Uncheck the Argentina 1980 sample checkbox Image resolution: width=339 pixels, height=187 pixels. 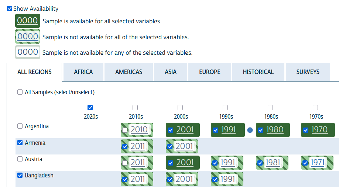[261, 130]
